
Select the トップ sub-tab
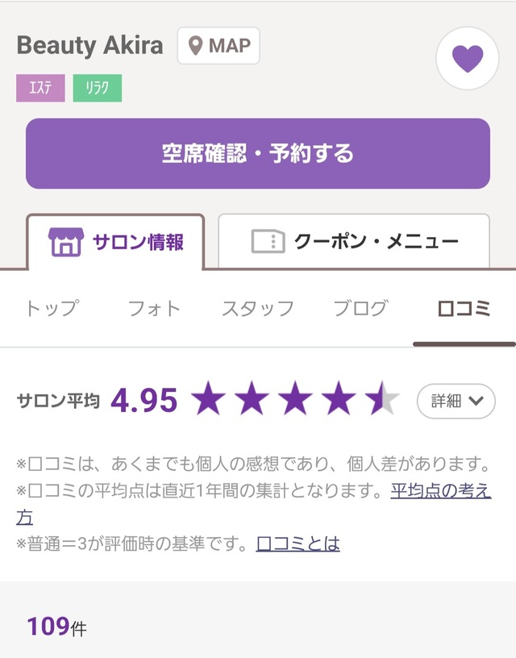pos(52,308)
